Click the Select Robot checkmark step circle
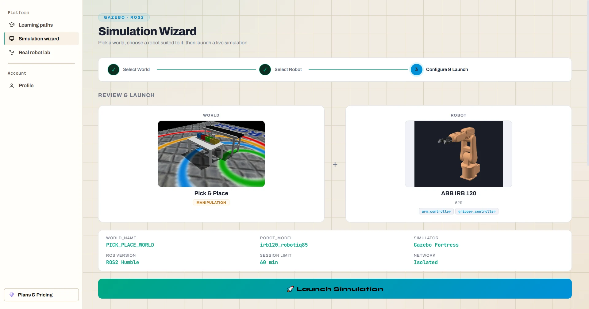Screen dimensions: 589x309 (265, 69)
